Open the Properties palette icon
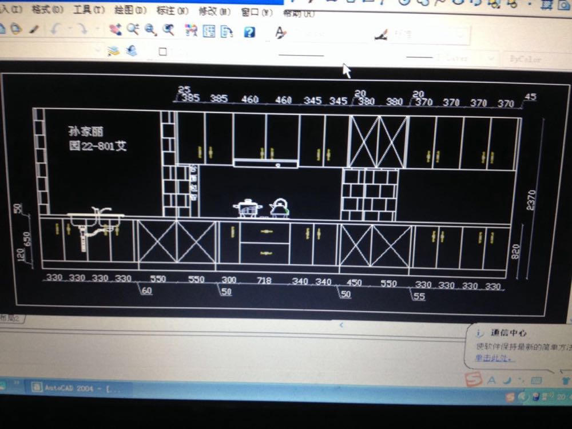This screenshot has width=572, height=429. pyautogui.click(x=190, y=31)
